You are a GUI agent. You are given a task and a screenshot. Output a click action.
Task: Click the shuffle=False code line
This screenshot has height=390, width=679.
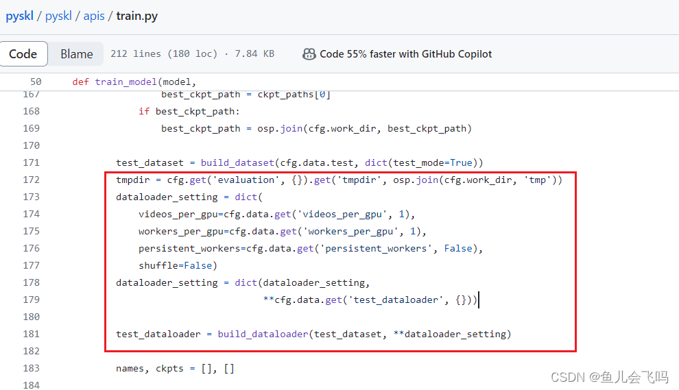tap(178, 265)
